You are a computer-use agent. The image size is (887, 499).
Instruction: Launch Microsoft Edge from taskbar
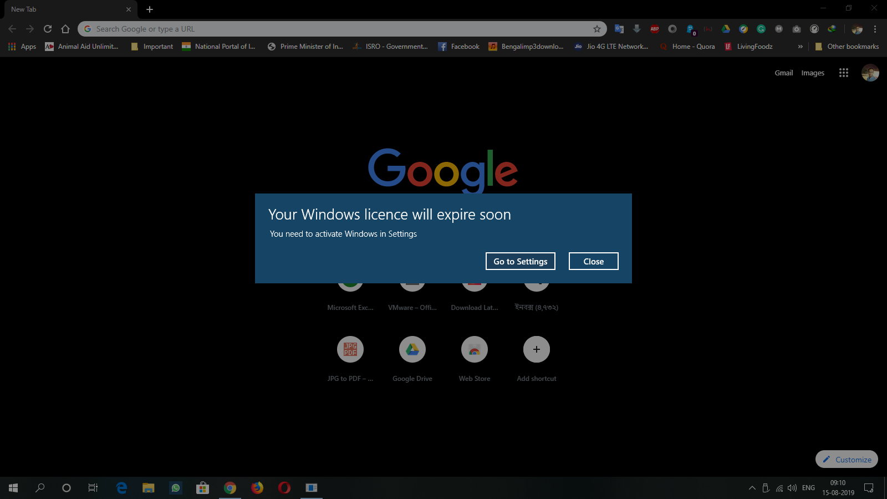[122, 488]
